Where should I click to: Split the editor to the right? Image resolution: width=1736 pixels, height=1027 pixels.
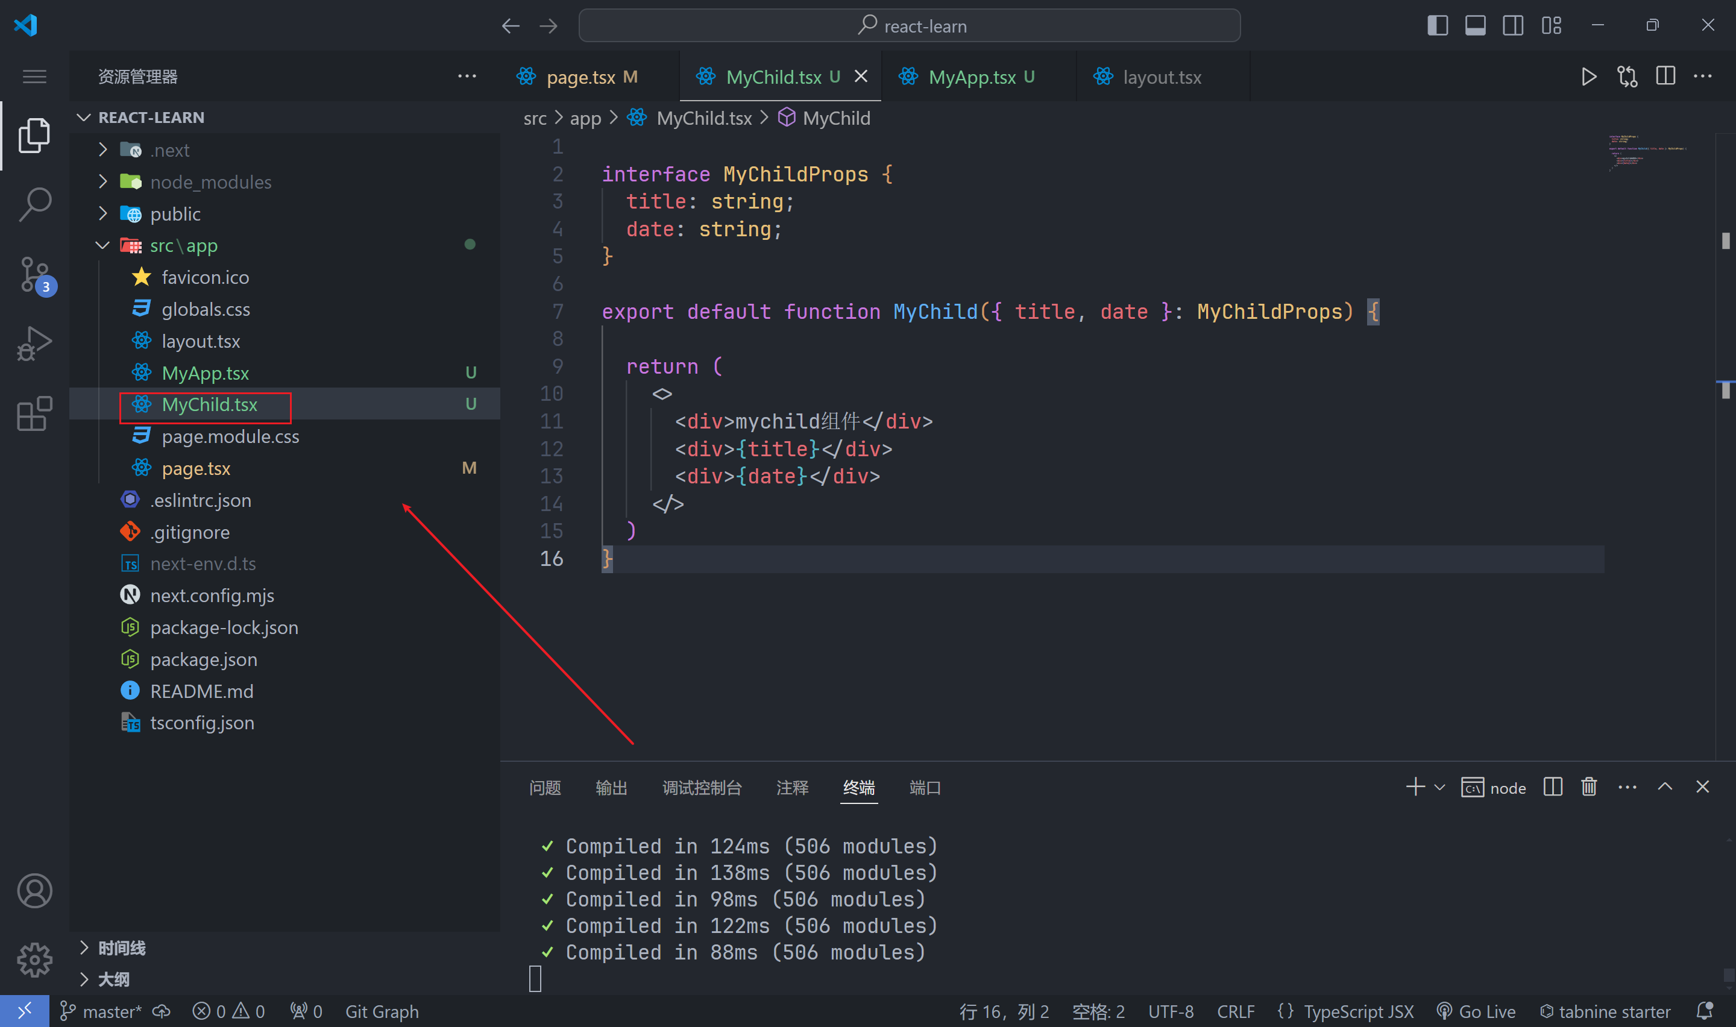[x=1665, y=77]
